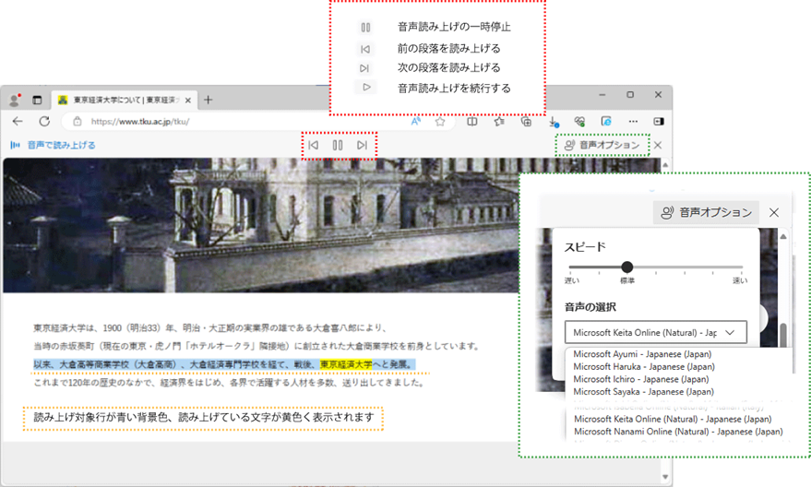Pause reading with the browser bar pause button
The width and height of the screenshot is (811, 487).
[x=338, y=146]
